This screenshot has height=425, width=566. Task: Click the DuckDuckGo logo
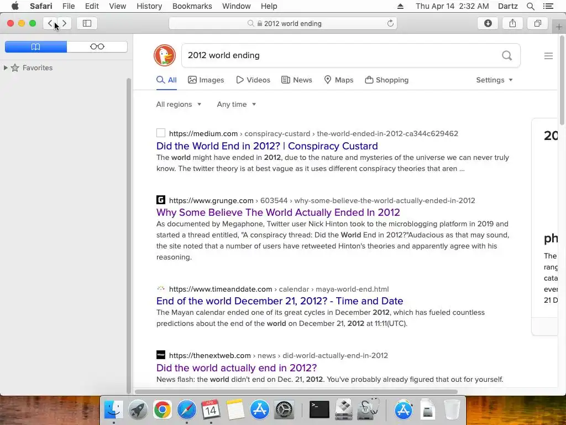click(x=165, y=55)
